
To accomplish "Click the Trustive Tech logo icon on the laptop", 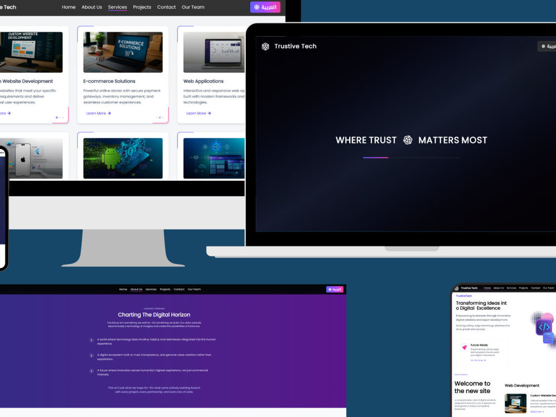I will click(265, 47).
